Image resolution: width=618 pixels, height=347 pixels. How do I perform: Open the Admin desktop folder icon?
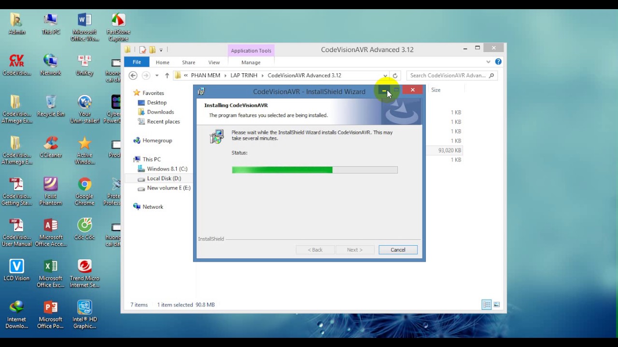(x=16, y=24)
